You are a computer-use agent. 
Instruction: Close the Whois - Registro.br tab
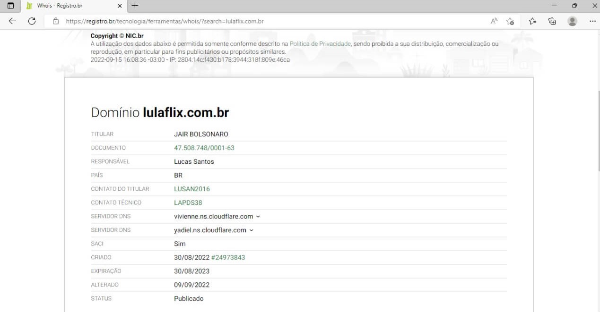[x=120, y=6]
